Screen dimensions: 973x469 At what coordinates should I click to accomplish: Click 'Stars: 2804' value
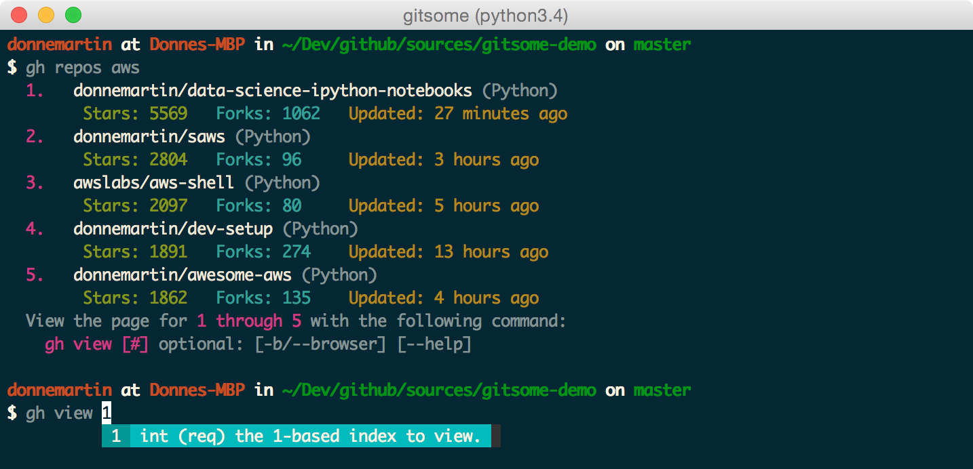pos(135,159)
